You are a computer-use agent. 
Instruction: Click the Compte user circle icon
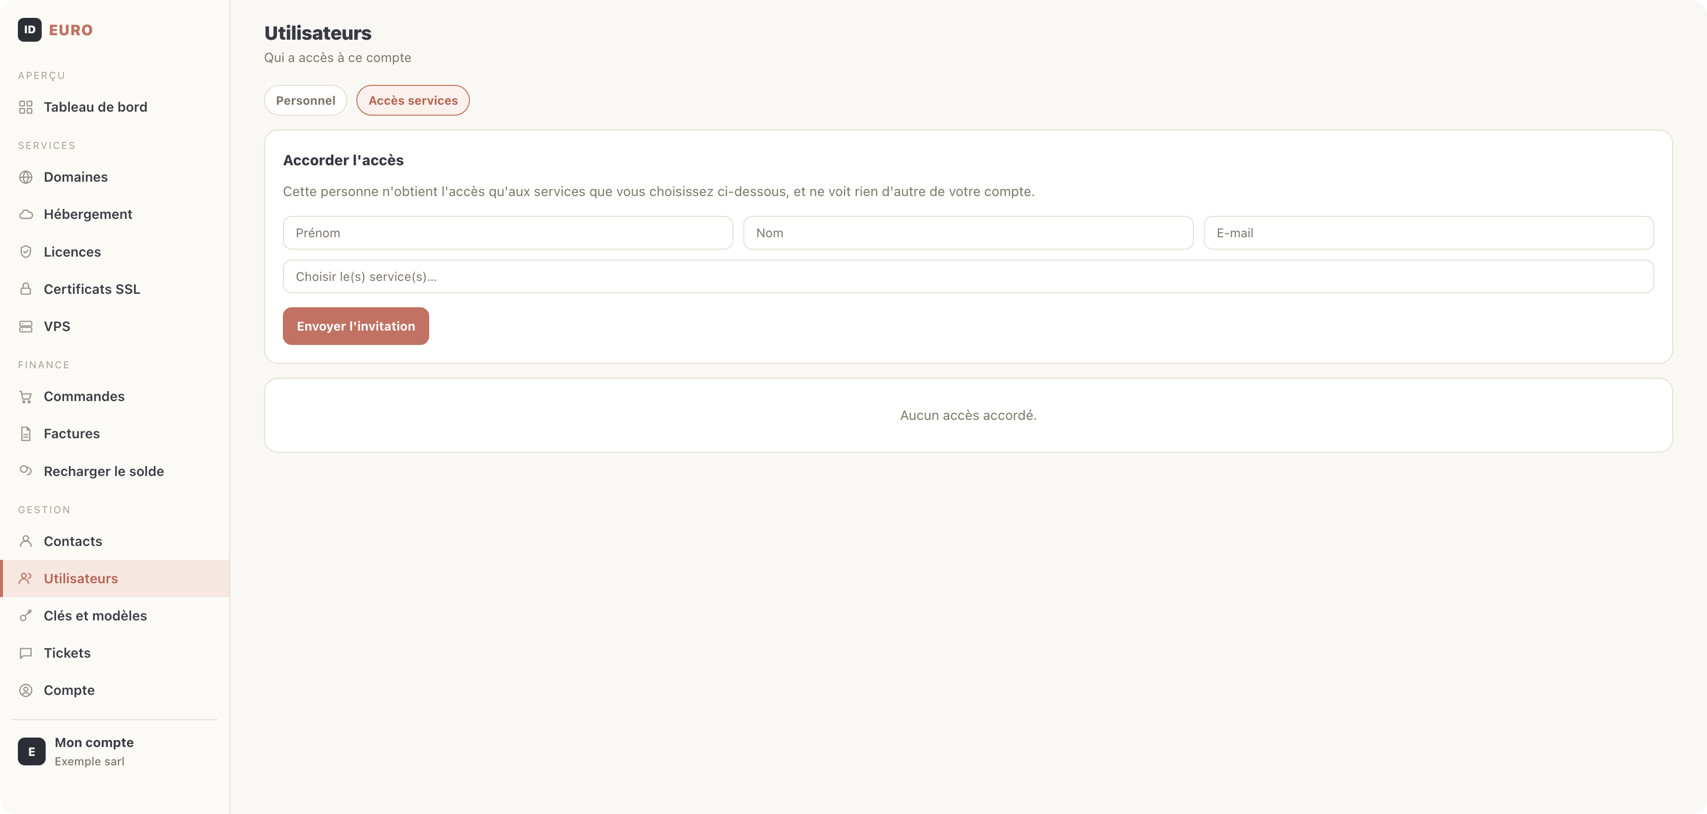pyautogui.click(x=26, y=690)
